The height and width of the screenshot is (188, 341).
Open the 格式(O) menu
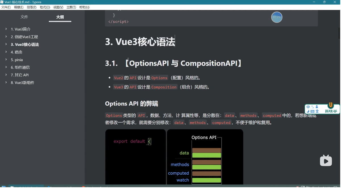tap(45, 7)
